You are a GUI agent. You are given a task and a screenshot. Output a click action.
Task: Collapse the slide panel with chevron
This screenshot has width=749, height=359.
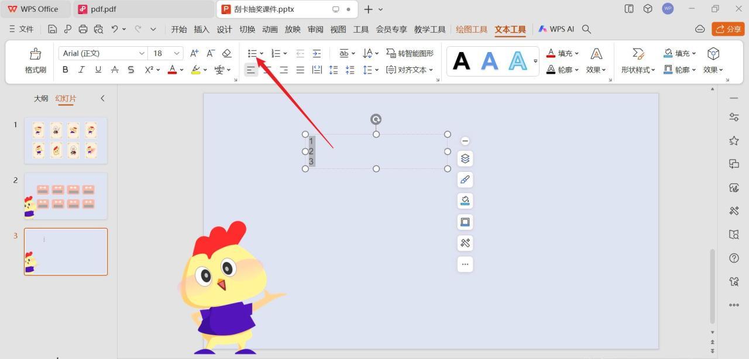tap(102, 98)
